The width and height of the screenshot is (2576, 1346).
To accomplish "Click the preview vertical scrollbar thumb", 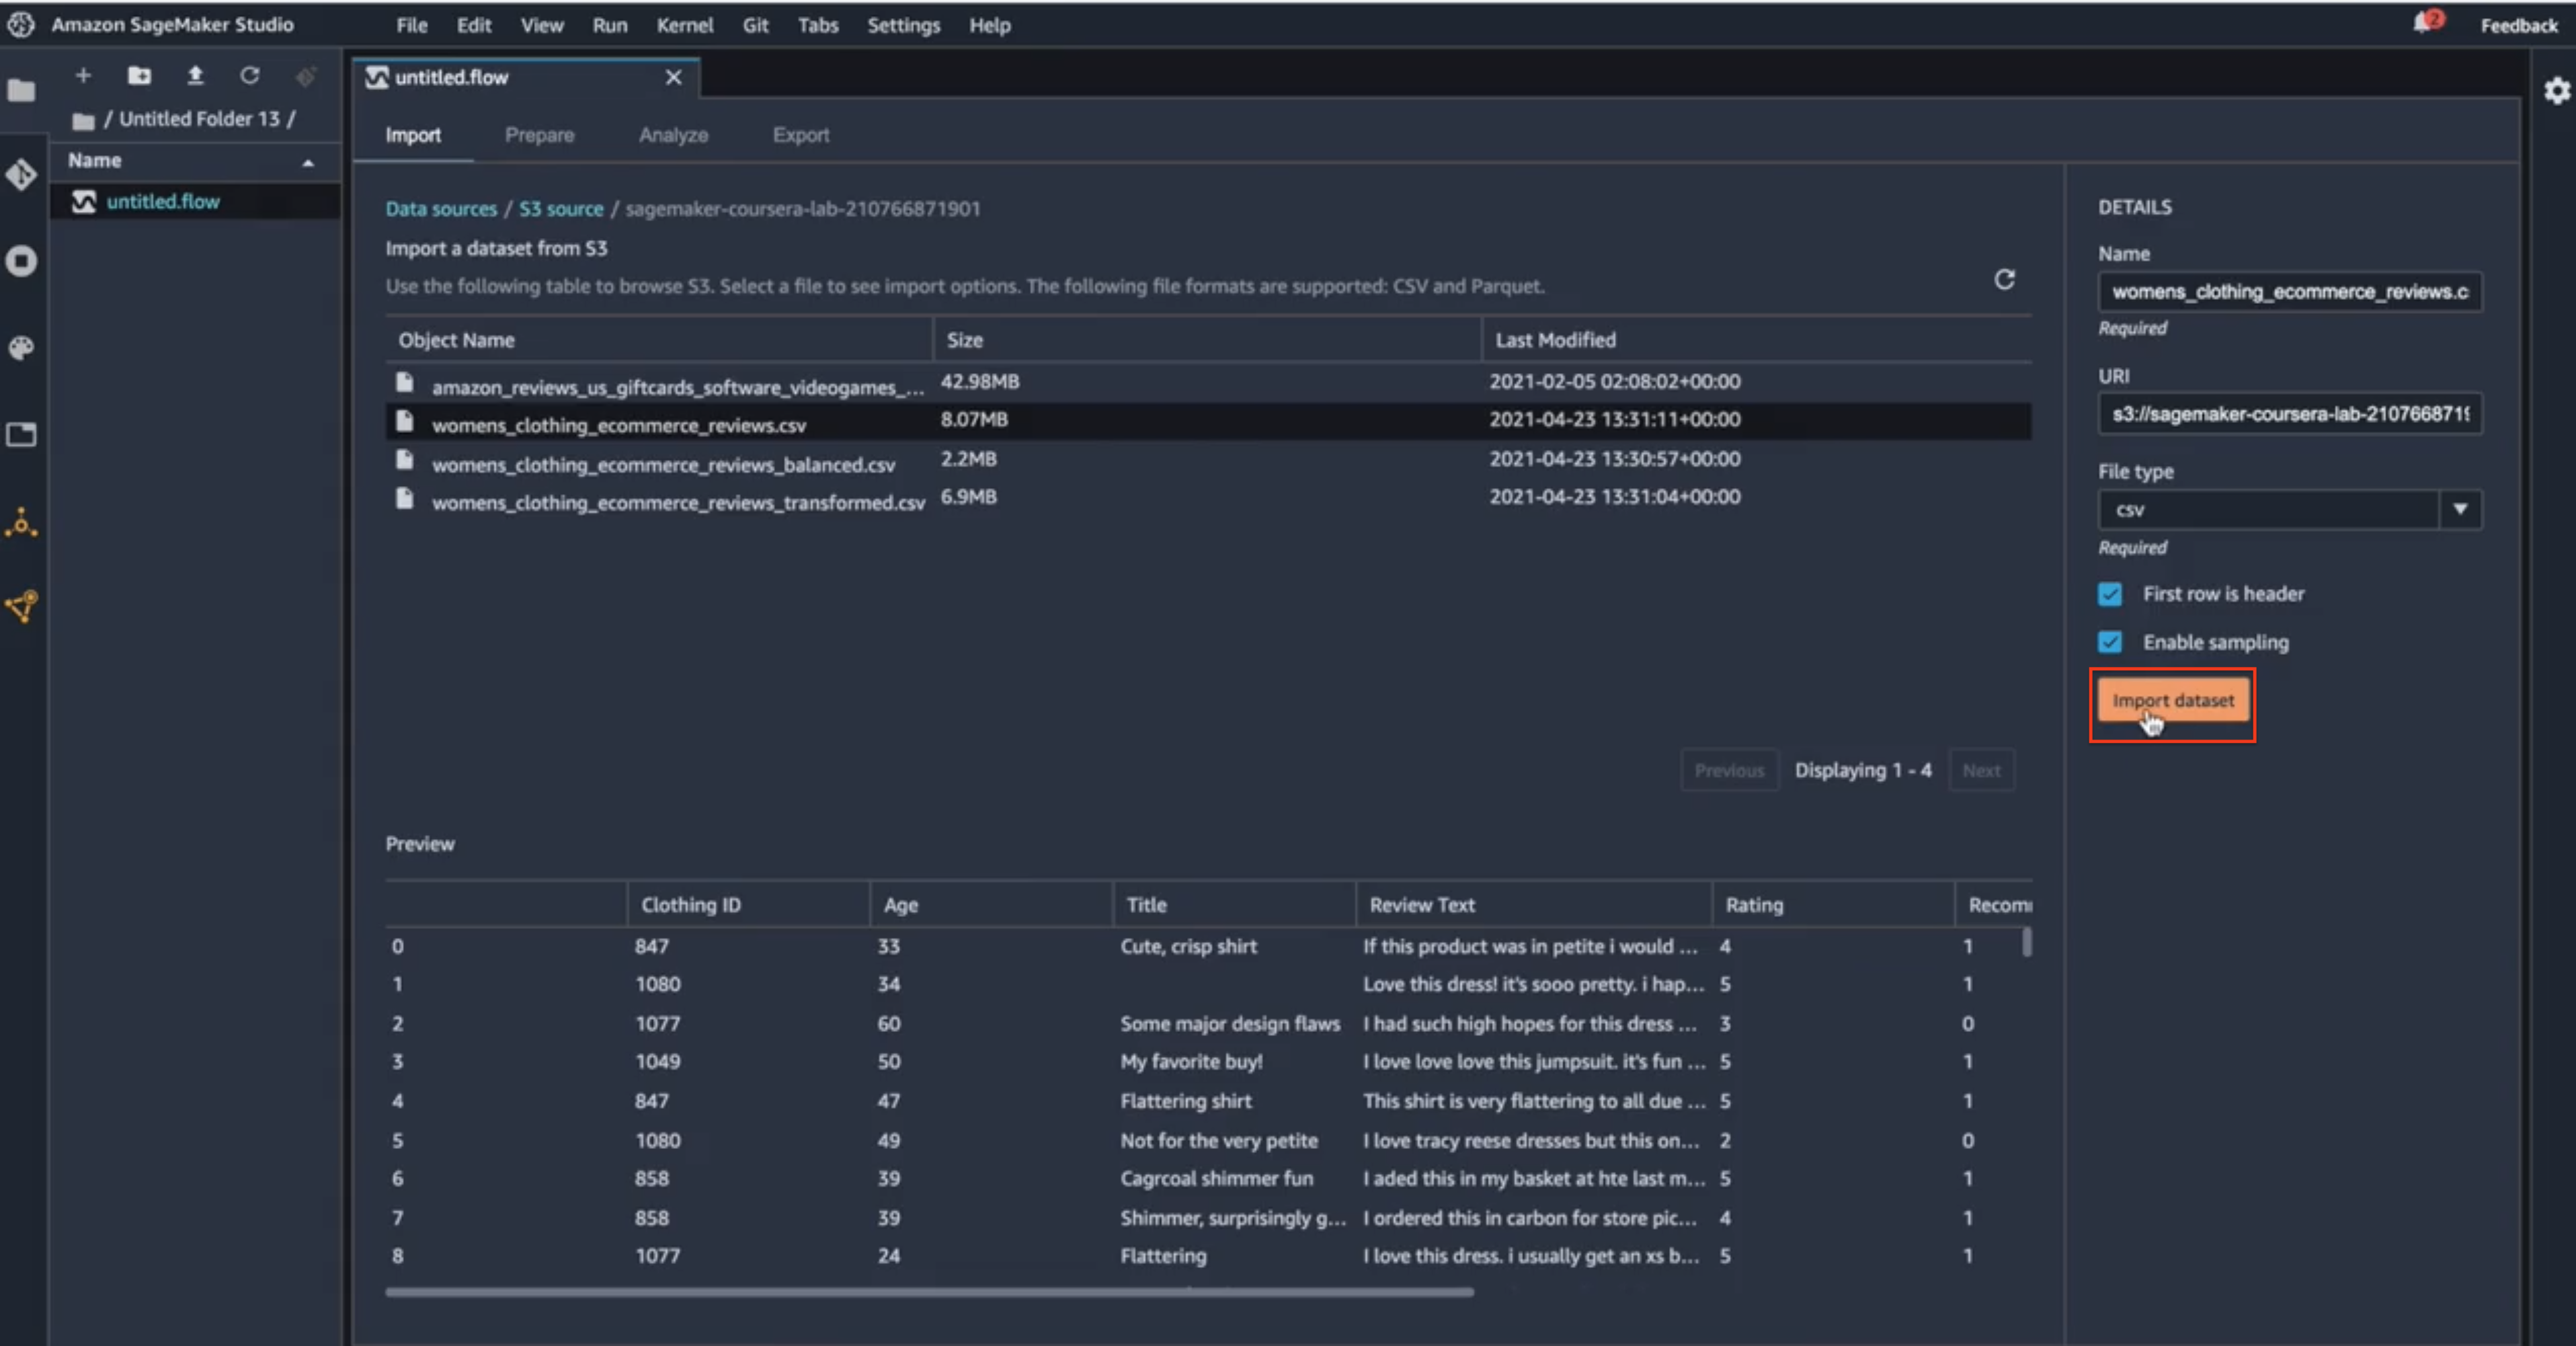I will tap(2026, 942).
